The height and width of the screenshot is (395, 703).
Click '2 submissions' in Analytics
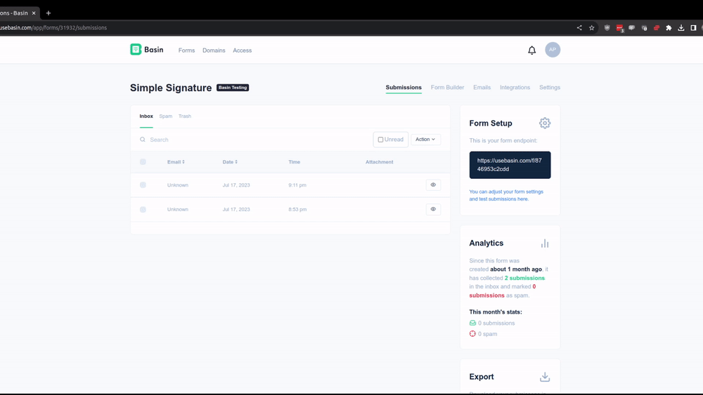coord(524,278)
